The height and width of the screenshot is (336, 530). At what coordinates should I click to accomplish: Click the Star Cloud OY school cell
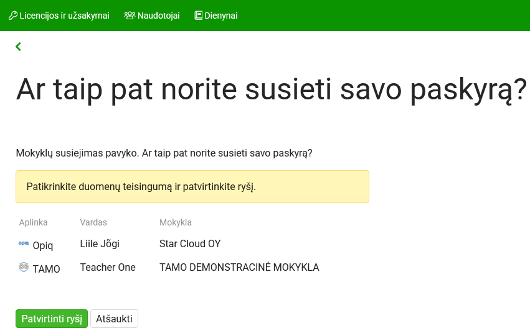point(190,243)
